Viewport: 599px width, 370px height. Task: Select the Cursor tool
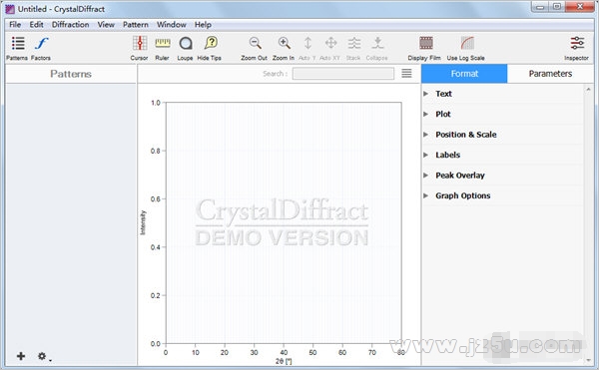(140, 43)
